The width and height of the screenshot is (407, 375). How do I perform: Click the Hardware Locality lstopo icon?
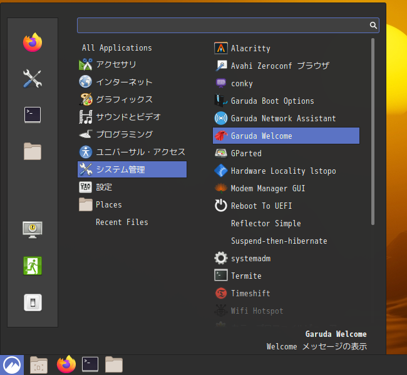pyautogui.click(x=221, y=171)
